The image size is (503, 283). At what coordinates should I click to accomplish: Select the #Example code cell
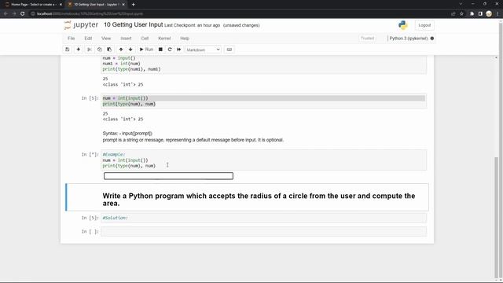[264, 160]
